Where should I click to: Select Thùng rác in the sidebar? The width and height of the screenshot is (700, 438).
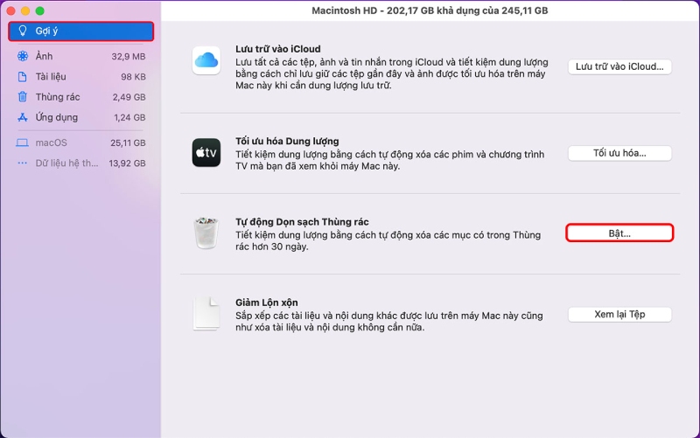coord(80,97)
